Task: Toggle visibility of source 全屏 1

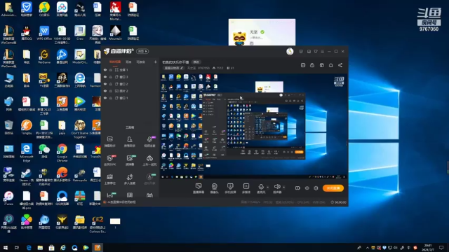Action: pos(105,70)
